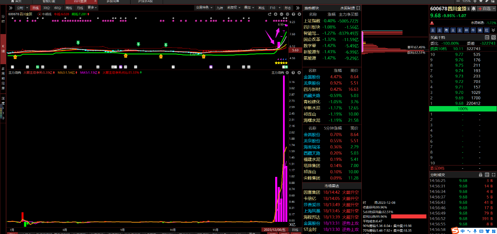The width and height of the screenshot is (497, 234).
Task: Open the 前复权 adjustment dropdown
Action: [234, 8]
